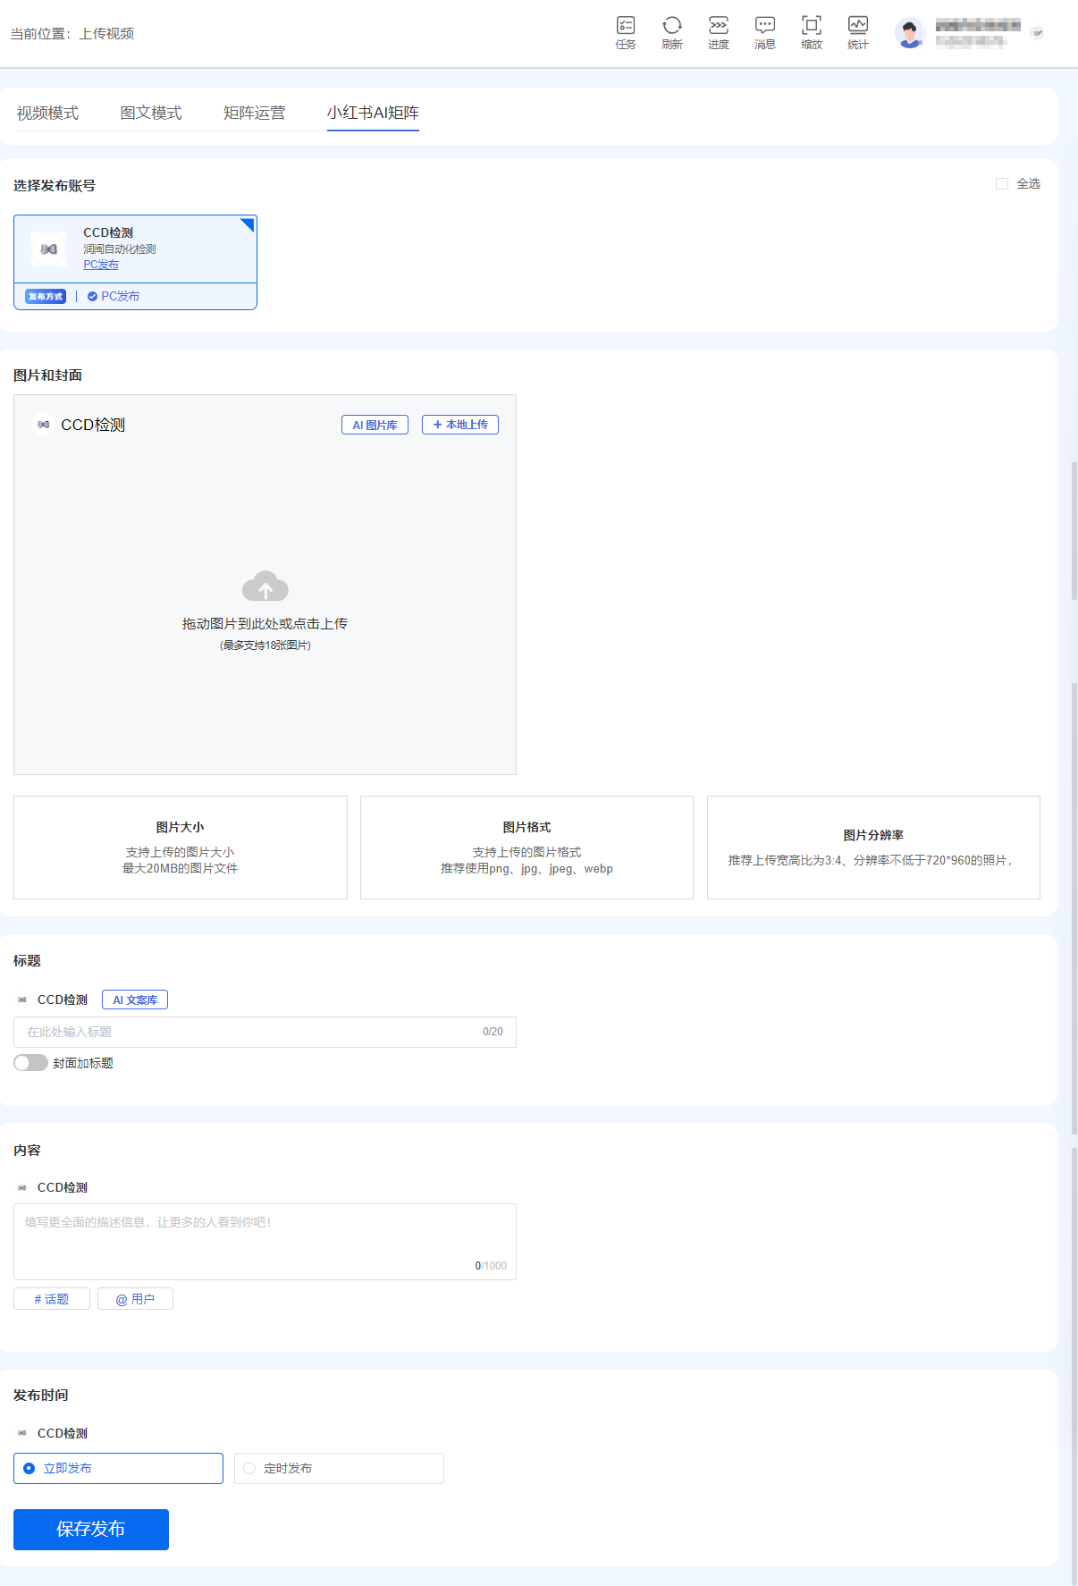This screenshot has width=1078, height=1586.
Task: Click the user avatar picture
Action: [x=910, y=33]
